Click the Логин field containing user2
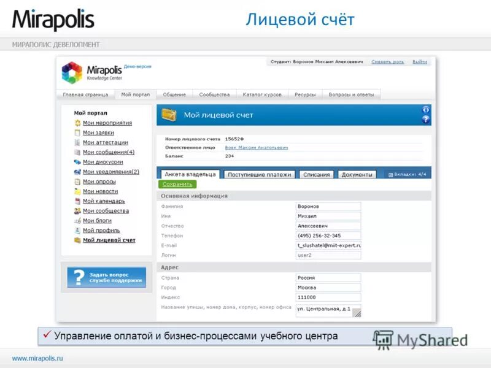Viewport: 491px width, 368px height. 328,255
